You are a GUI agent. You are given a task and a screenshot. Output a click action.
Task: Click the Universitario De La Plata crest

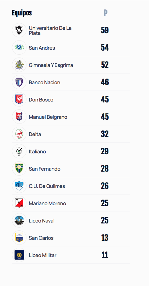(x=19, y=30)
